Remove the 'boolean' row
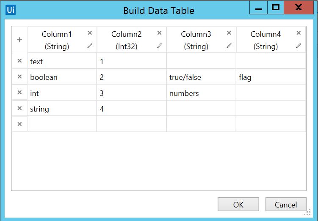This screenshot has width=318, height=221. (x=19, y=77)
